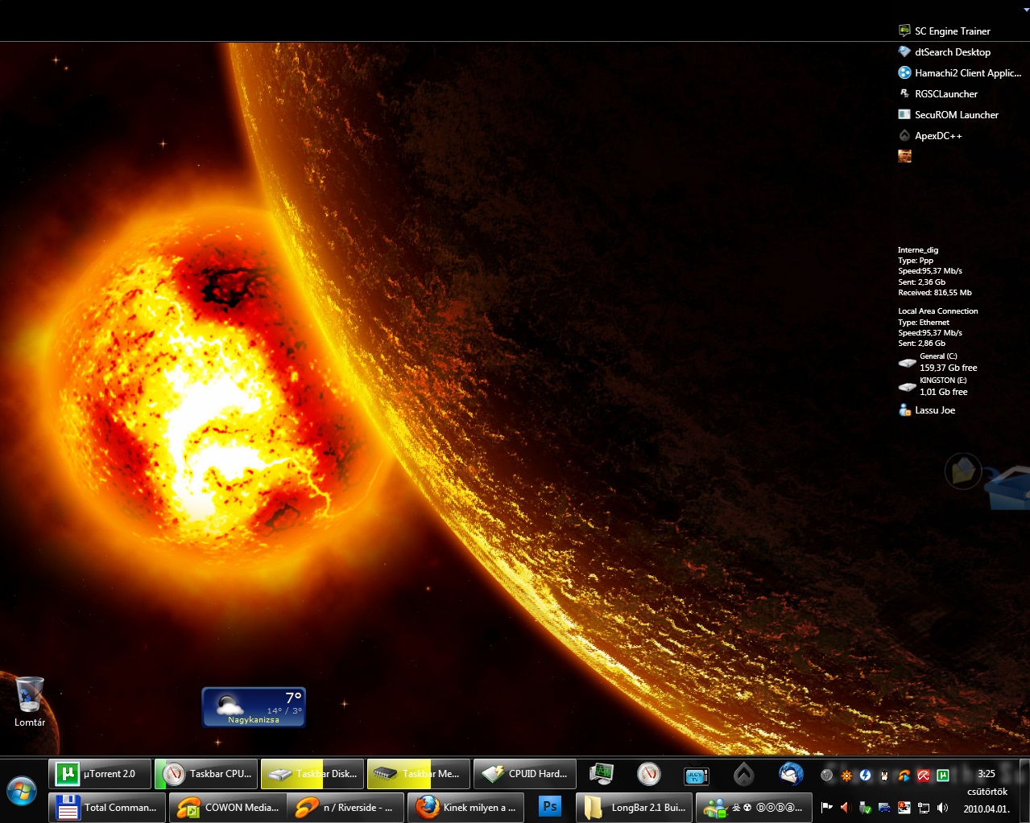
Task: Open the Riverside player taskbar button
Action: (346, 808)
